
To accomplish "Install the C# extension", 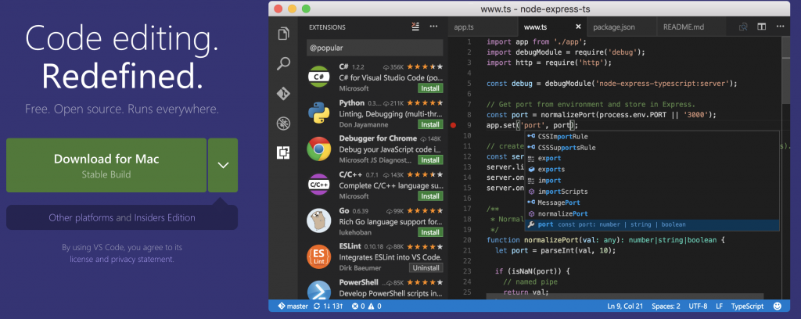I will 430,88.
